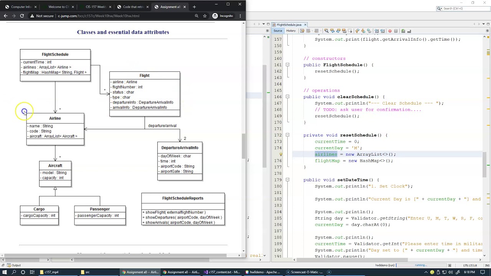Toggle Bookmark icon in editor toolbar
Screen dimensions: 491x276
[369, 31]
